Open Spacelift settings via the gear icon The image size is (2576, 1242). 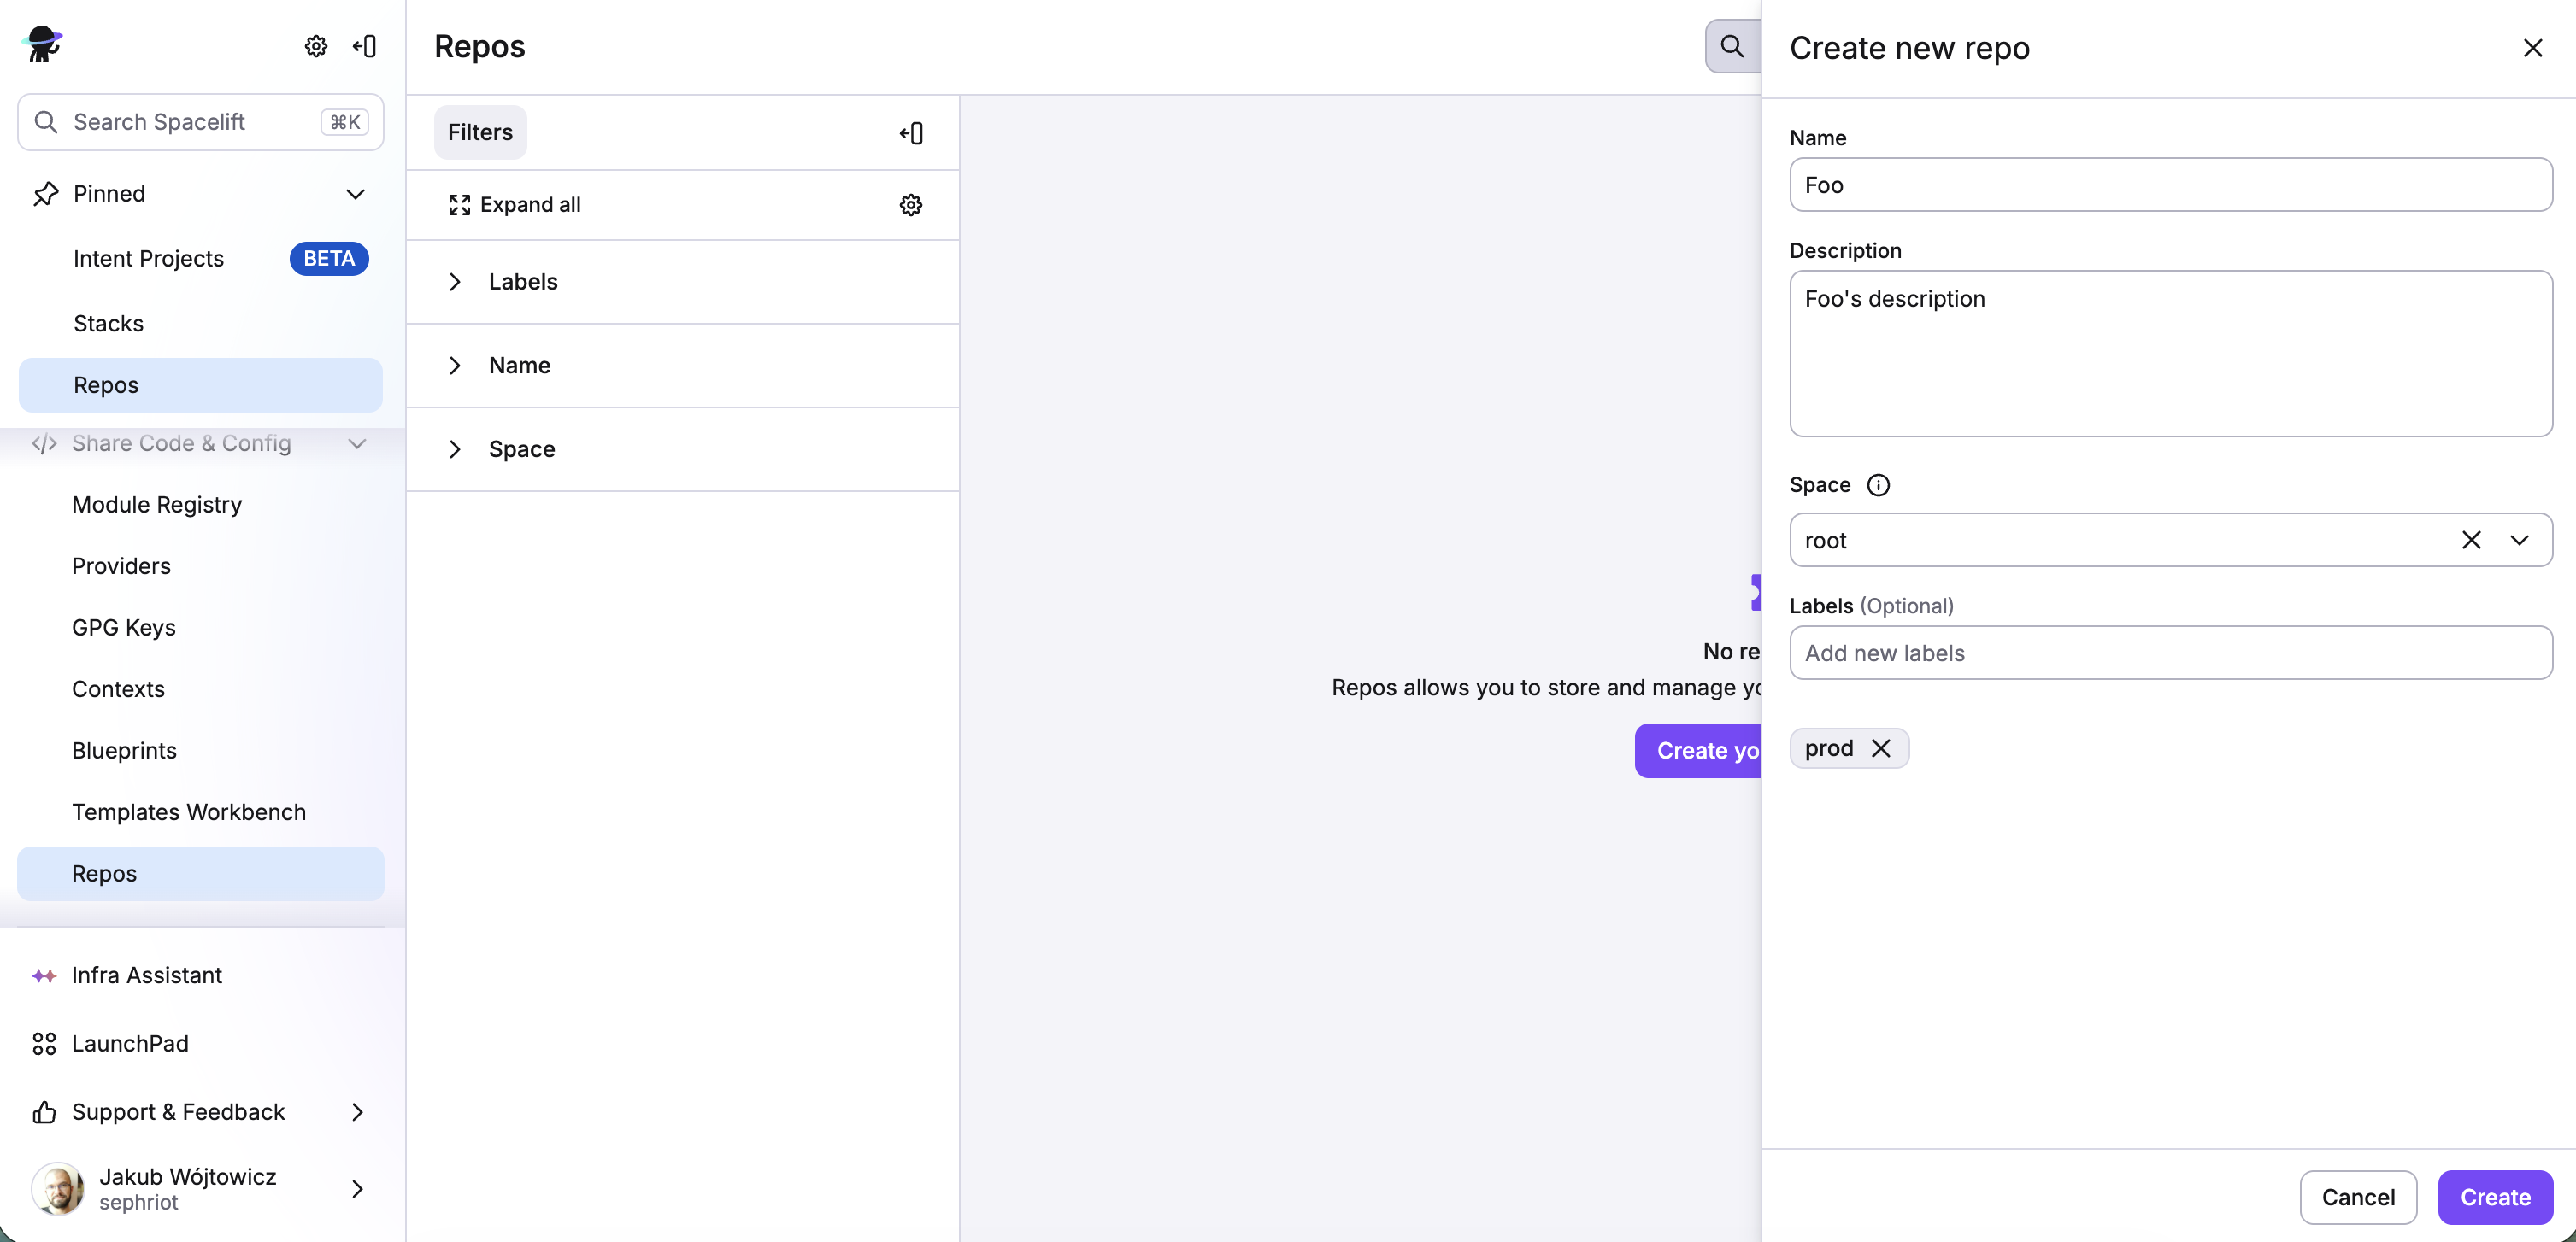[315, 46]
